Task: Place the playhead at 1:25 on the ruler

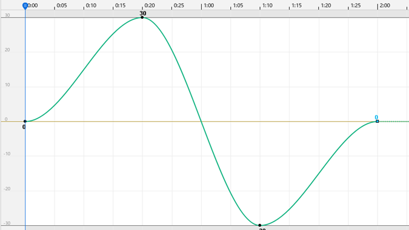Action: 356,5
